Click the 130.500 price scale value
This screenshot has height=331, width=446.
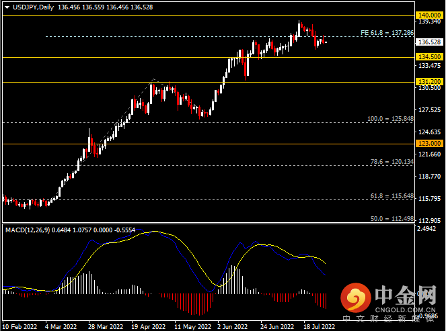pyautogui.click(x=429, y=88)
